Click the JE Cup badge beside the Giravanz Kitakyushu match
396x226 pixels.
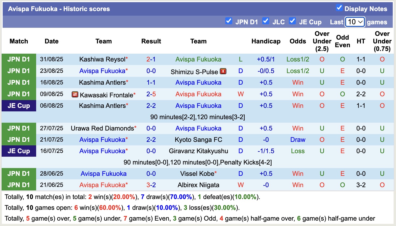click(x=19, y=151)
